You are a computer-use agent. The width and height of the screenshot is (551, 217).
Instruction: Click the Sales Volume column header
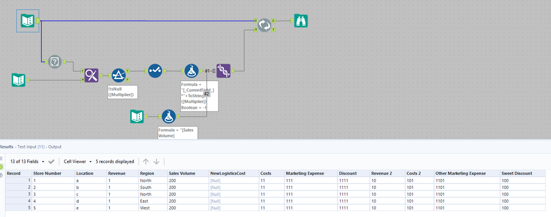[x=188, y=173]
